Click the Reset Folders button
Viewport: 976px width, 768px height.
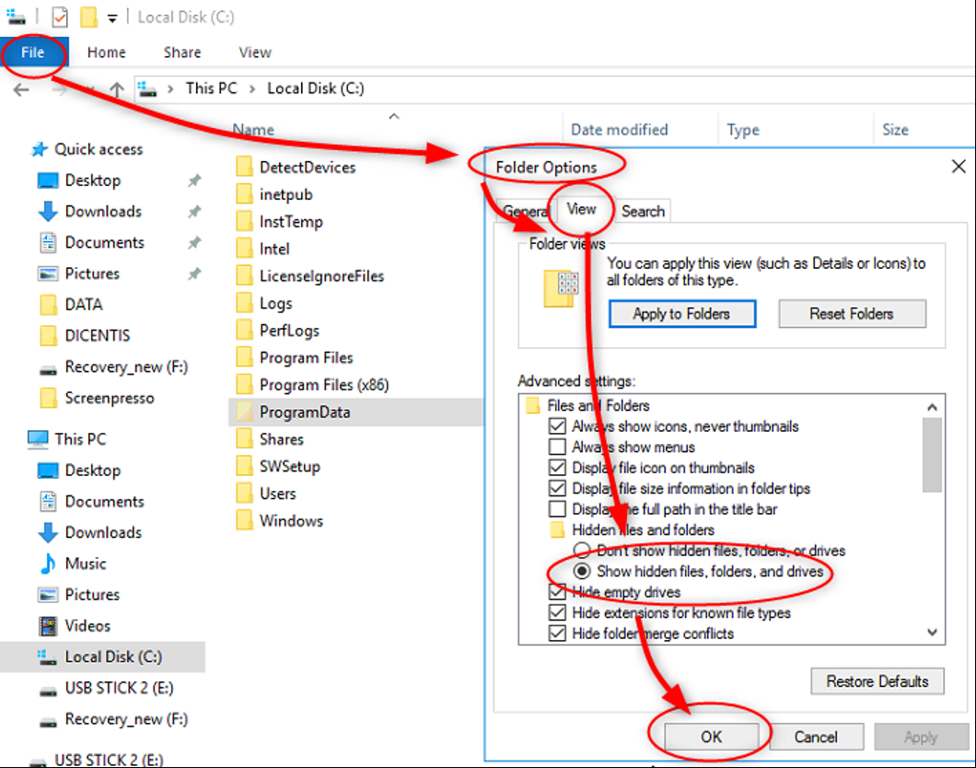[x=852, y=314]
